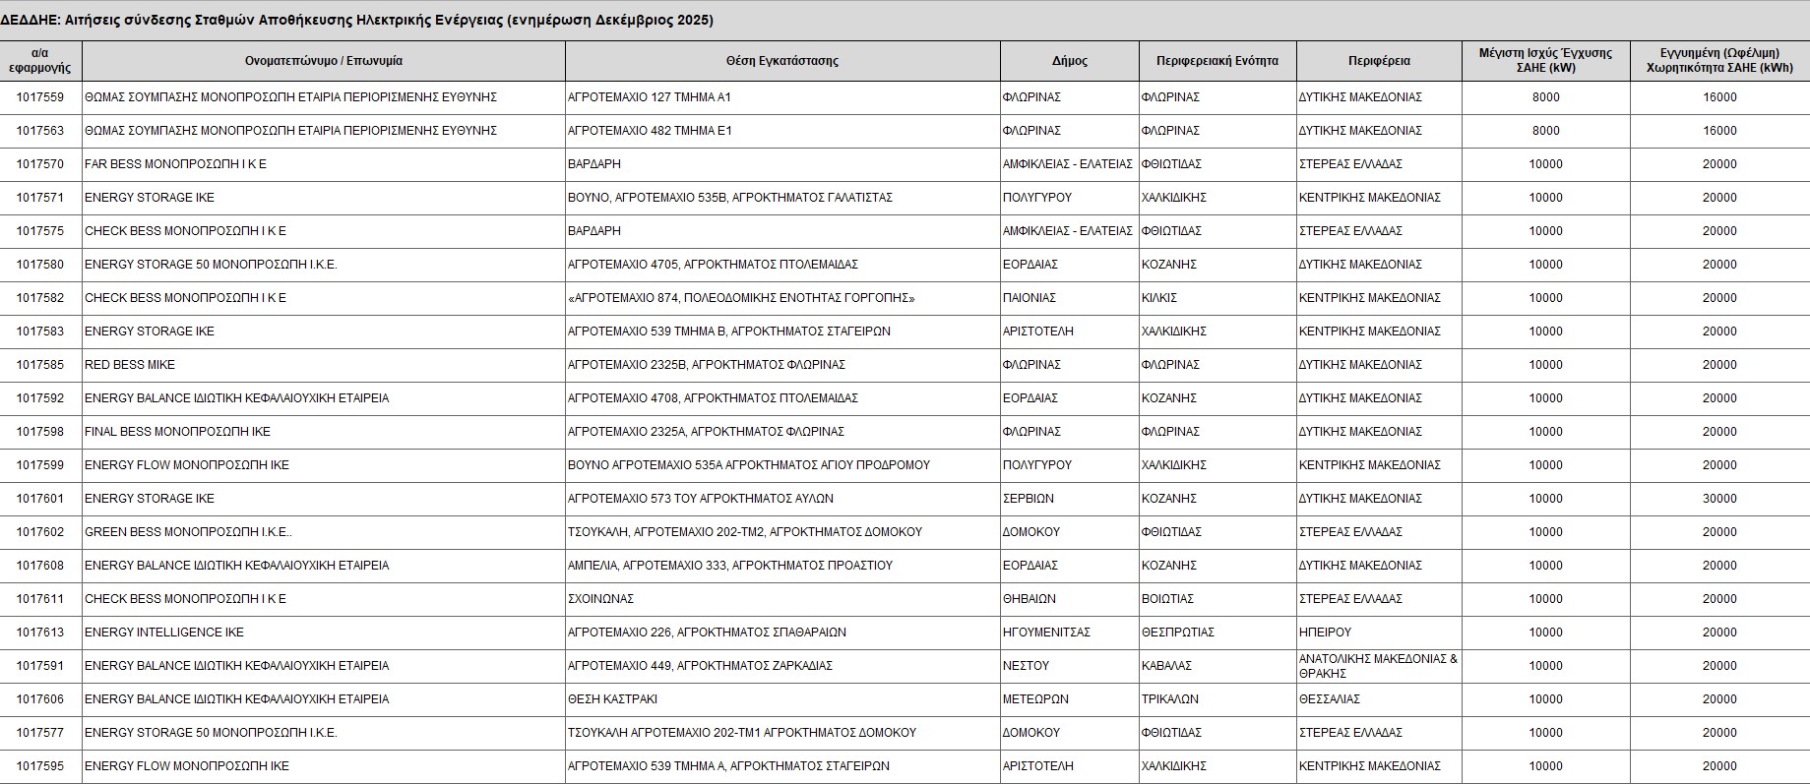Click the ENERGY INTELLIGENCE IKE cell
The image size is (1810, 784).
pyautogui.click(x=164, y=633)
